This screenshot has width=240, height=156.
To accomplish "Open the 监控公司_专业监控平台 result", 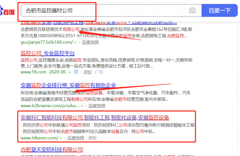I will (x=48, y=53).
